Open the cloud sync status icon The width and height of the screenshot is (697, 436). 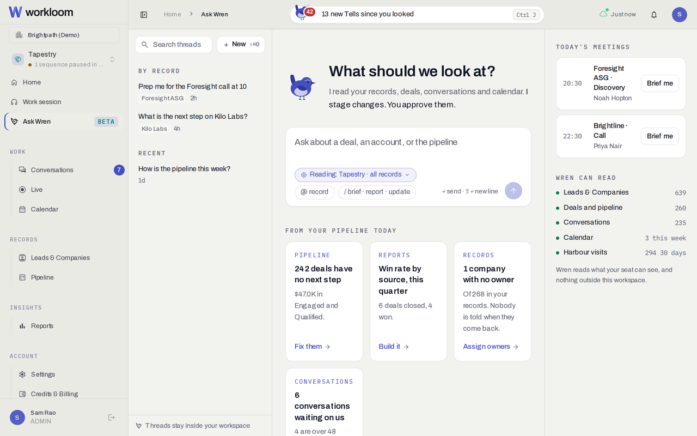[603, 14]
